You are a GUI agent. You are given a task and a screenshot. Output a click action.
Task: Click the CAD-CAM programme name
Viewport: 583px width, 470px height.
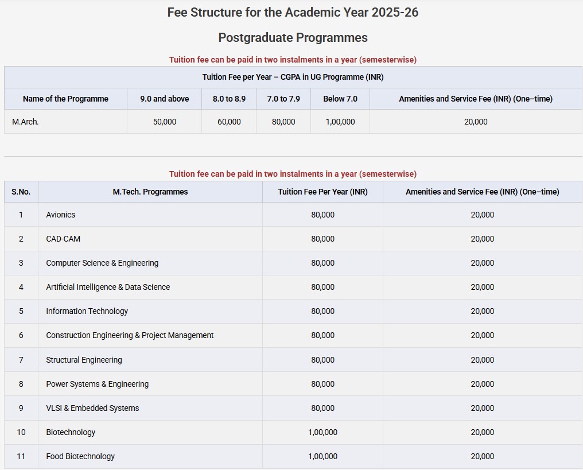tap(63, 239)
